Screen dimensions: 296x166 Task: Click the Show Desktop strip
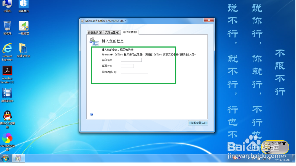tap(294, 158)
